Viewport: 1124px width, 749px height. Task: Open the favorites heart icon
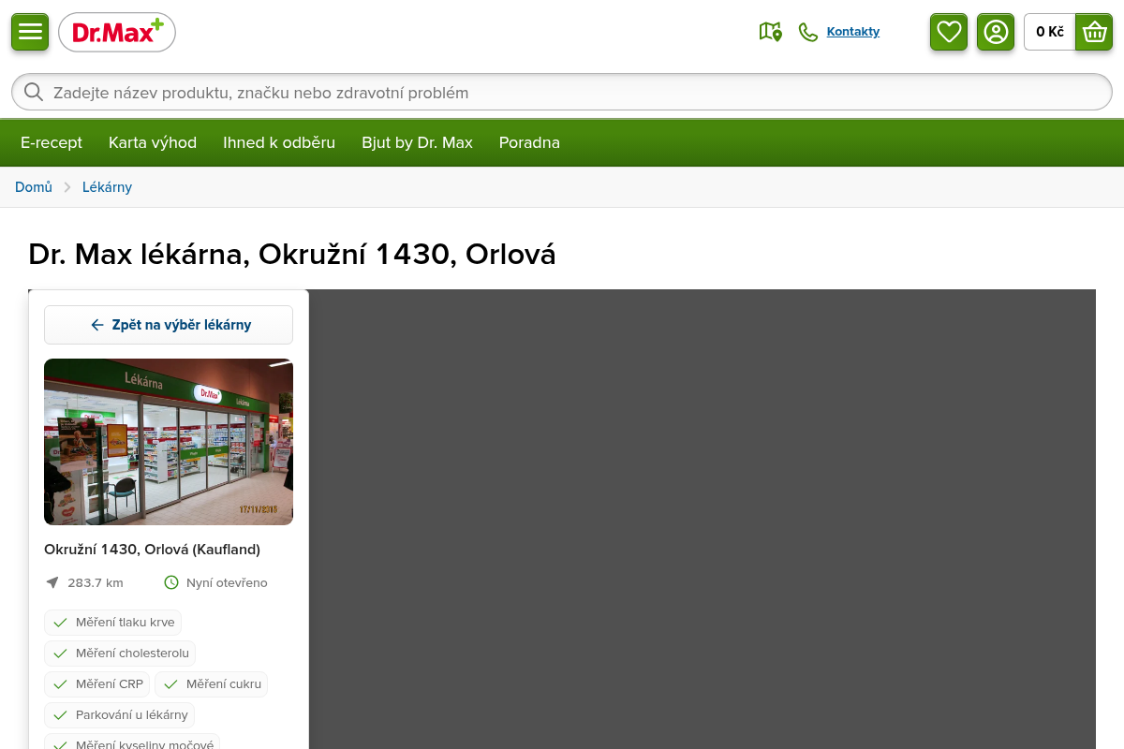pos(949,32)
